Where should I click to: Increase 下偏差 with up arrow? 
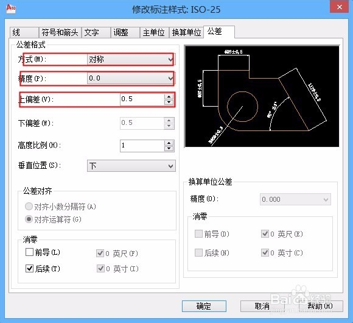[x=169, y=120]
